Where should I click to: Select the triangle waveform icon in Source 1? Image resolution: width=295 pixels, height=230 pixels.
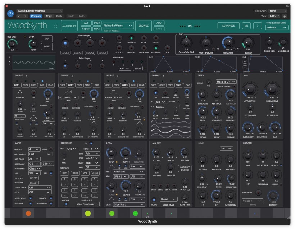pyautogui.click(x=19, y=92)
